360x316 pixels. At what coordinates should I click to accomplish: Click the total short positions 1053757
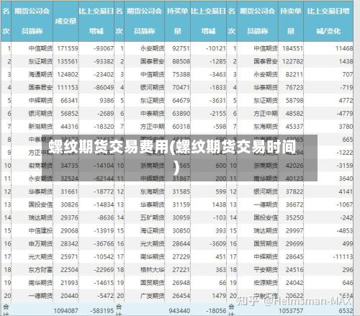291,311
